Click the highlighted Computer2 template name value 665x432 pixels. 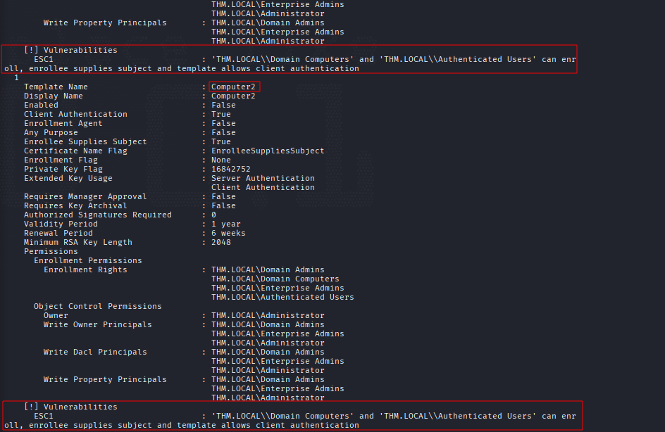[x=234, y=87]
